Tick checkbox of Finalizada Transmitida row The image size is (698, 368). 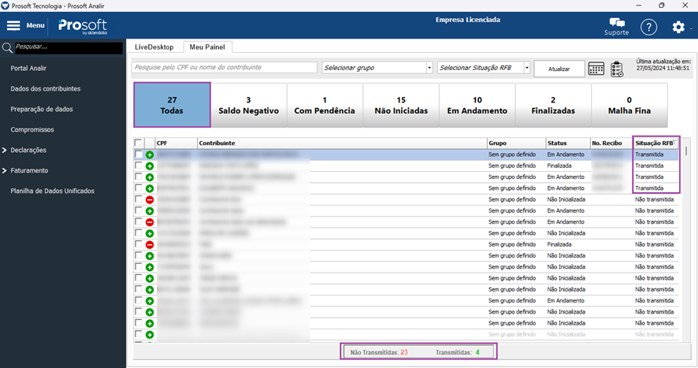(x=139, y=165)
